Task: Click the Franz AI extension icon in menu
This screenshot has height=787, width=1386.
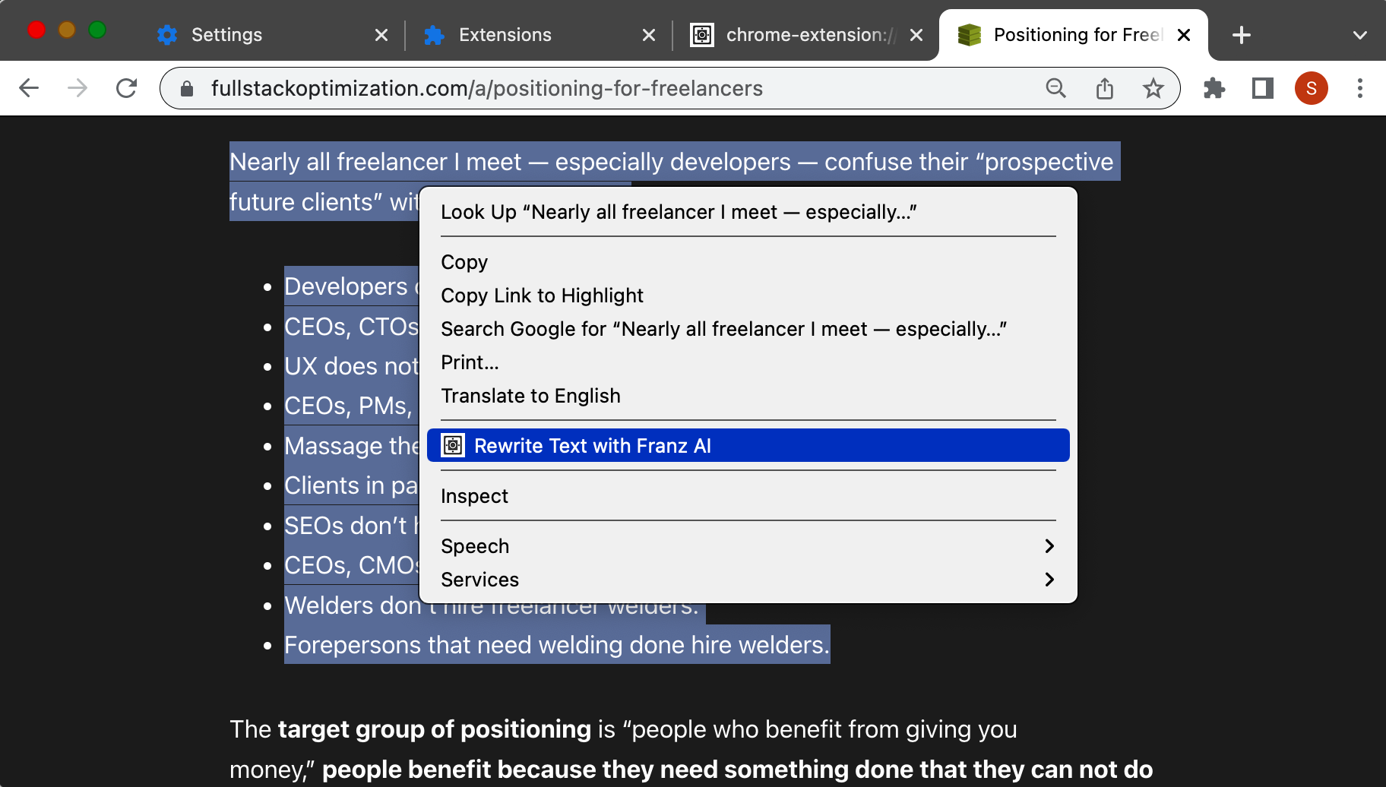Action: 453,445
